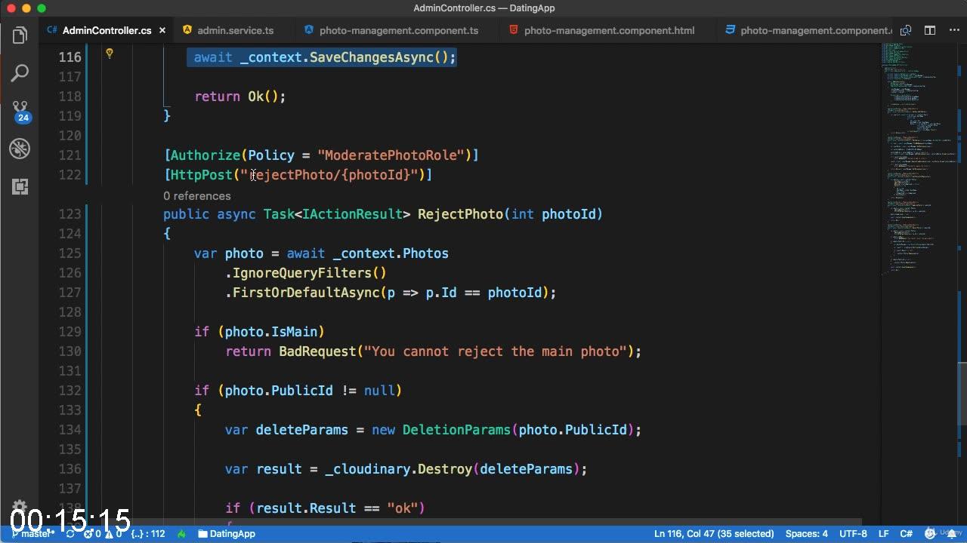Open the Debug view in the activity bar

20,149
